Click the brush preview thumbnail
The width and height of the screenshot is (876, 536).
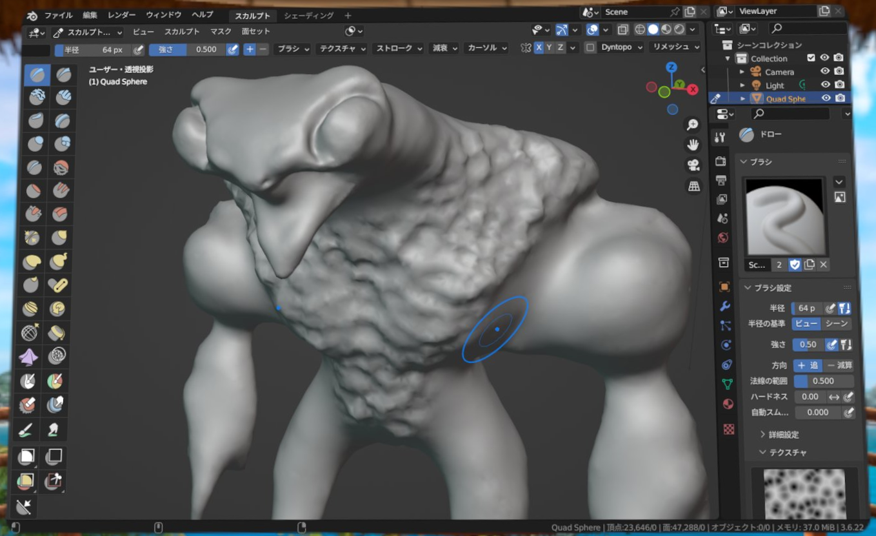click(784, 216)
